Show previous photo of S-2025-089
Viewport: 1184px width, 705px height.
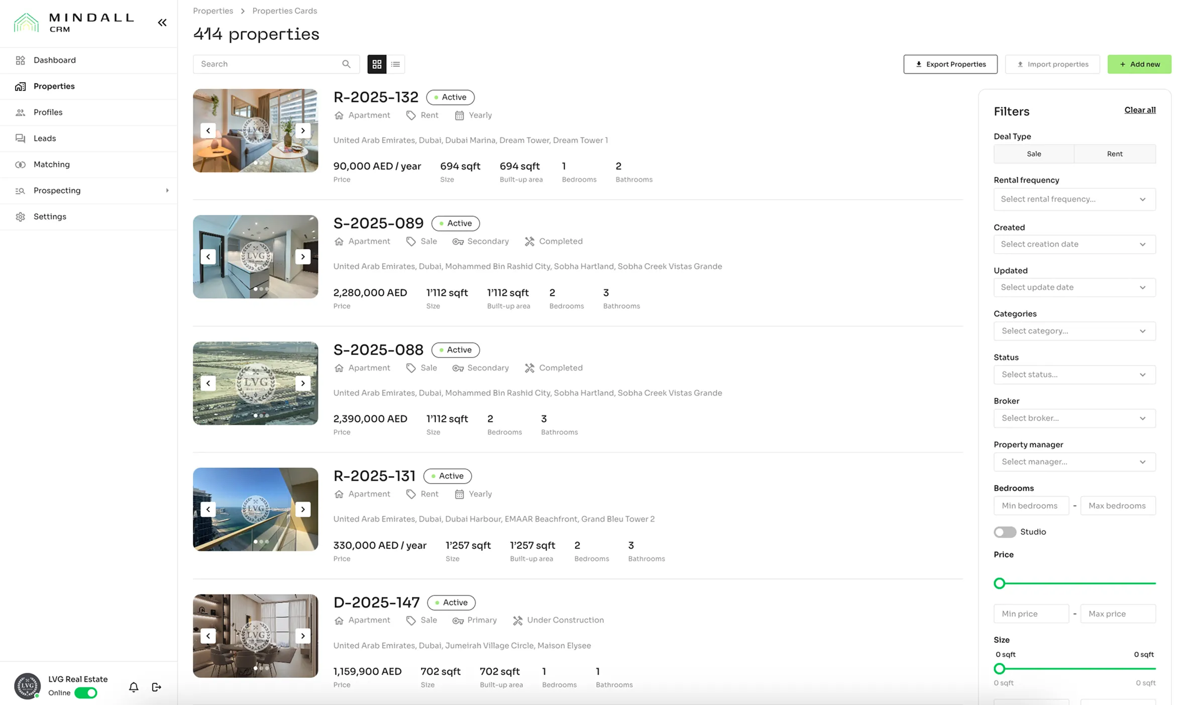click(208, 257)
